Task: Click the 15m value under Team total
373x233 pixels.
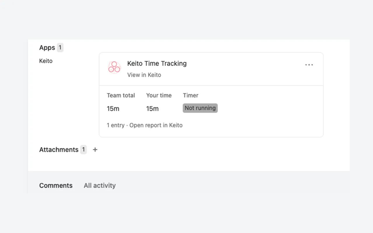Action: tap(113, 109)
